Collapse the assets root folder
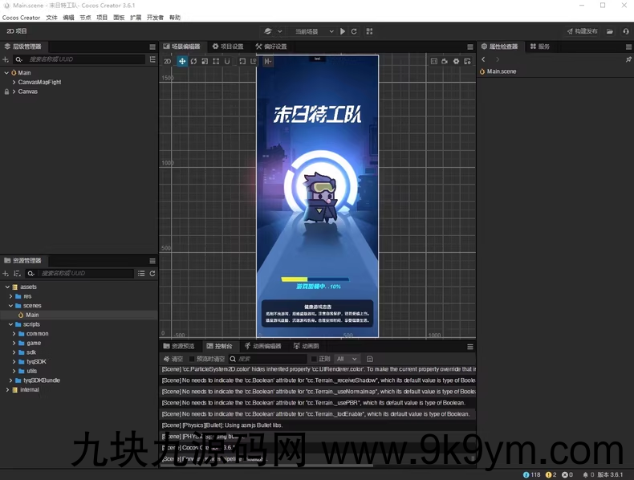 coord(7,287)
